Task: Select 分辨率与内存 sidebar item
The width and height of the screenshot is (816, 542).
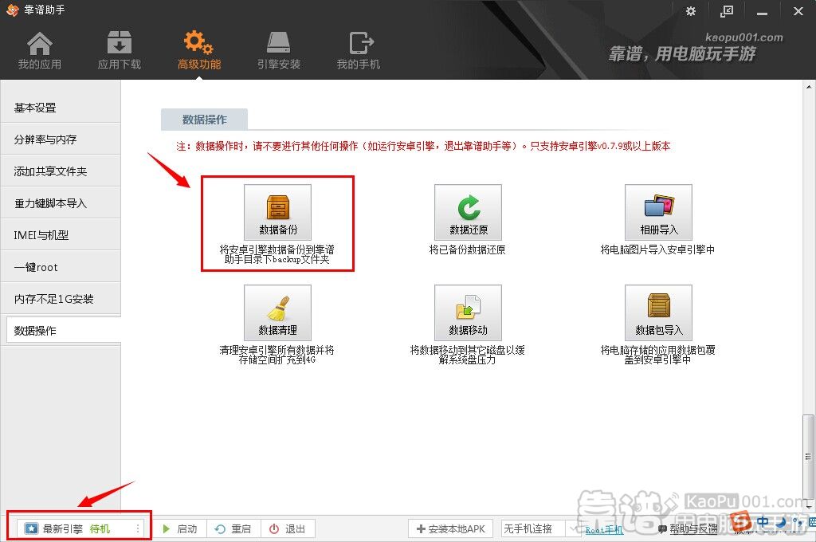Action: coord(61,139)
